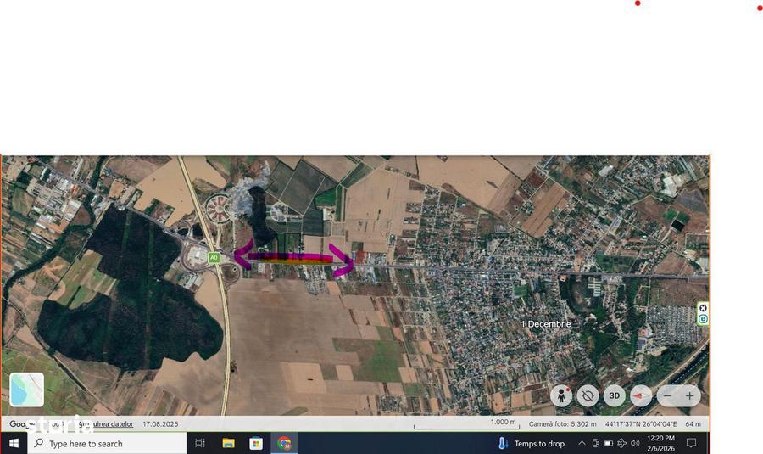
Task: Switch the map to 3D view
Action: pos(614,395)
